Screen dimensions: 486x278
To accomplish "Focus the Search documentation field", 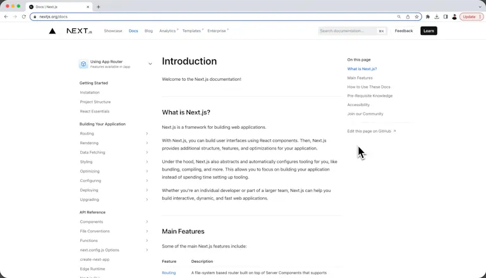I will click(353, 31).
